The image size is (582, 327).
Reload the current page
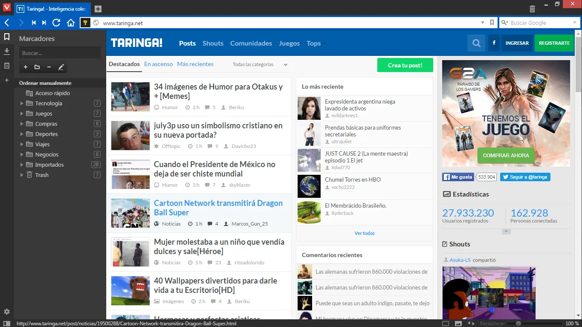click(56, 23)
